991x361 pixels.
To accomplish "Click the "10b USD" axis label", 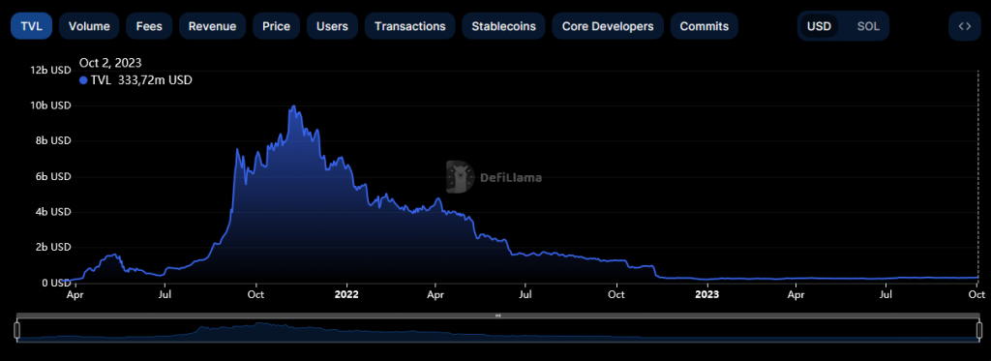I will pos(50,105).
